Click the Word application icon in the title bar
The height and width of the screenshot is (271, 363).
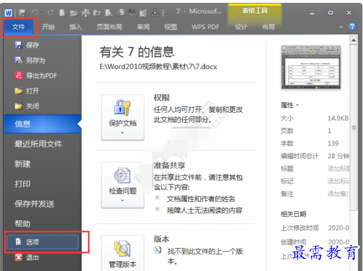coord(8,13)
